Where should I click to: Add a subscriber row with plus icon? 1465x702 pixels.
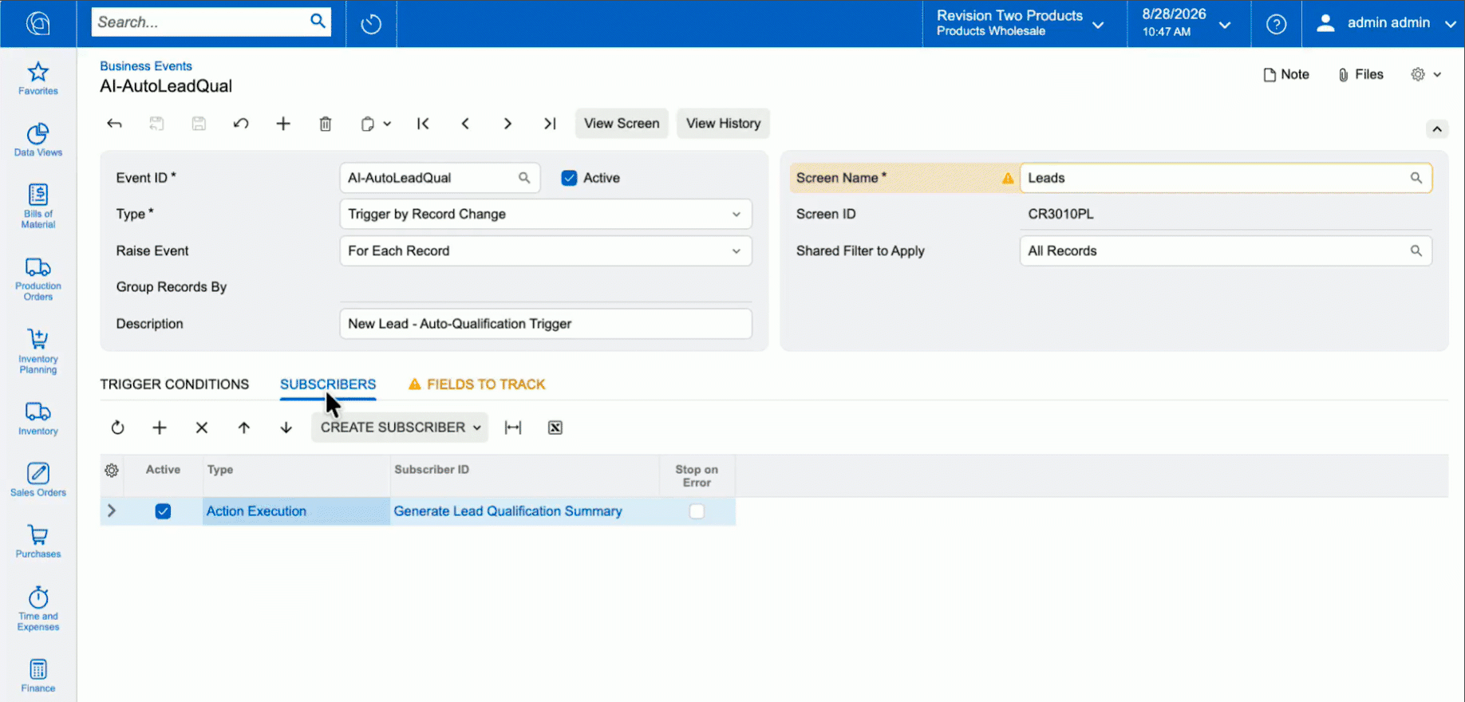click(x=160, y=428)
